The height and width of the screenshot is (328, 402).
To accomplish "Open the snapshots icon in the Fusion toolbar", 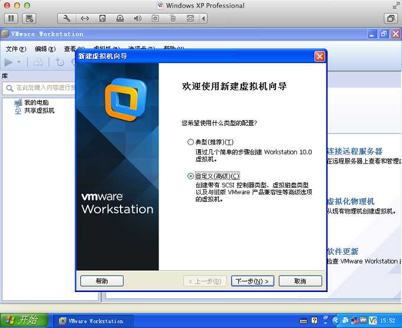I will coord(29,18).
